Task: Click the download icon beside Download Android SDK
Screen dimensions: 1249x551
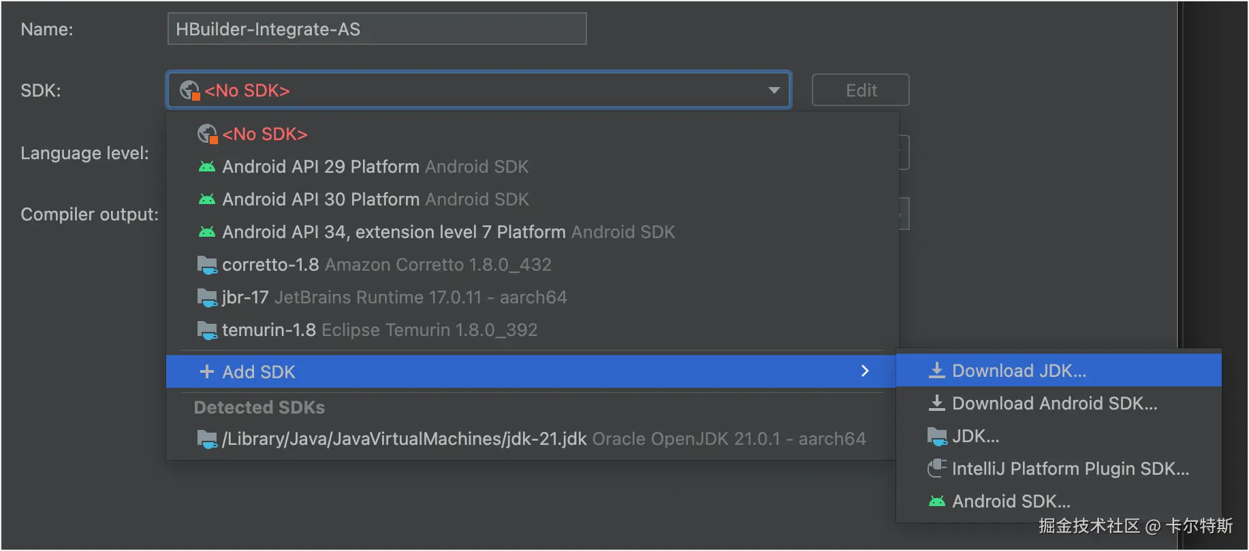Action: coord(937,403)
